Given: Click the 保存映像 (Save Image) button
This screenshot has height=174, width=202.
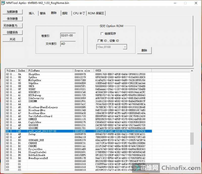Looking at the screenshot, I should [x=12, y=19].
